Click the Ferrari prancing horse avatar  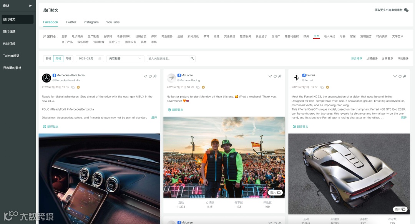coord(296,78)
